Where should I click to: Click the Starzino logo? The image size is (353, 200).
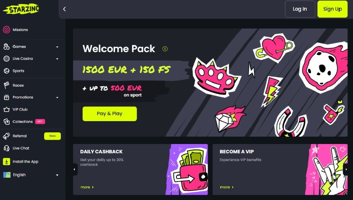click(21, 9)
